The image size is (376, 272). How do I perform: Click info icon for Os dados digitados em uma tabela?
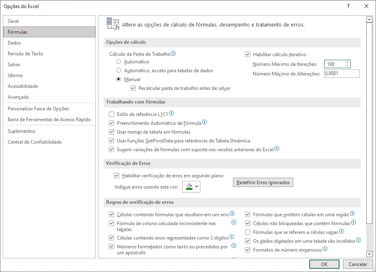pos(358,240)
